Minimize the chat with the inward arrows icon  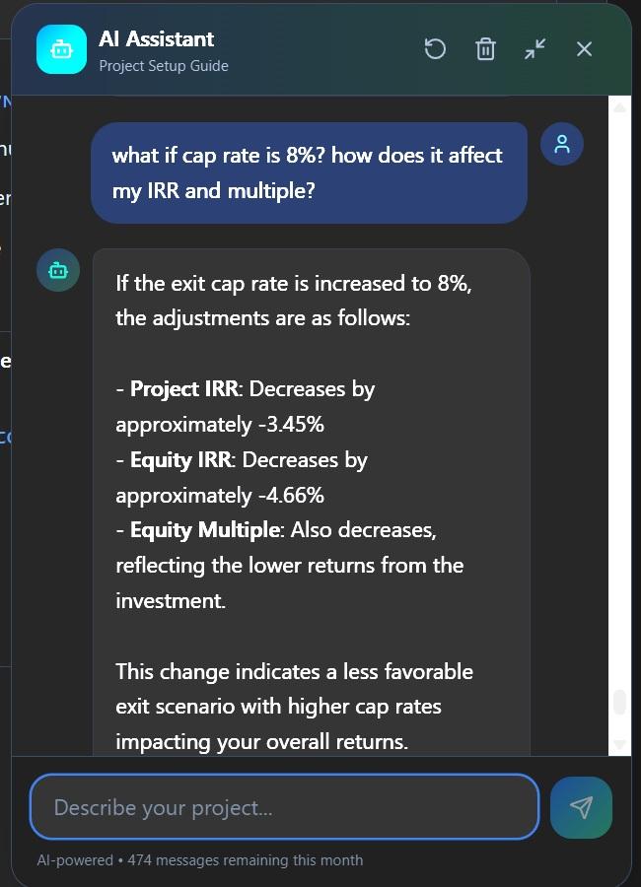point(534,48)
